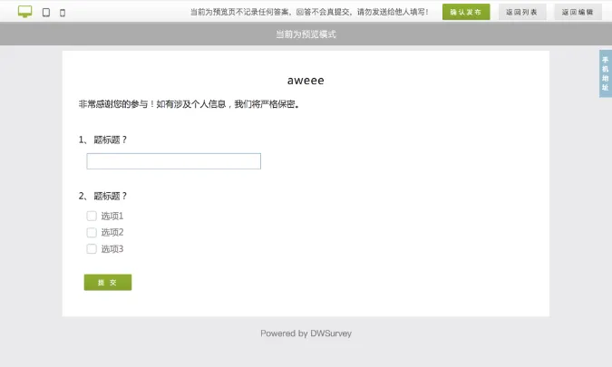Open the 手机地址 side tab
612x367 pixels.
coord(606,73)
